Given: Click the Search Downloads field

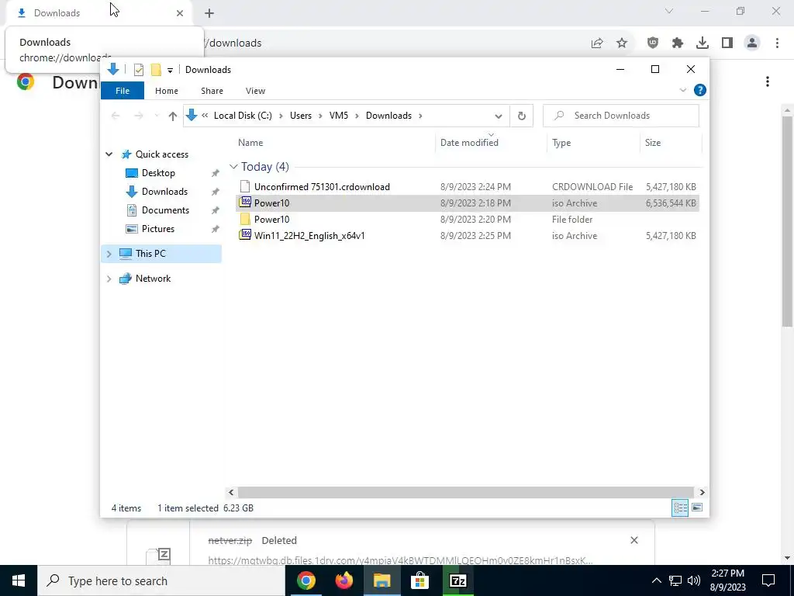Looking at the screenshot, I should [x=621, y=116].
